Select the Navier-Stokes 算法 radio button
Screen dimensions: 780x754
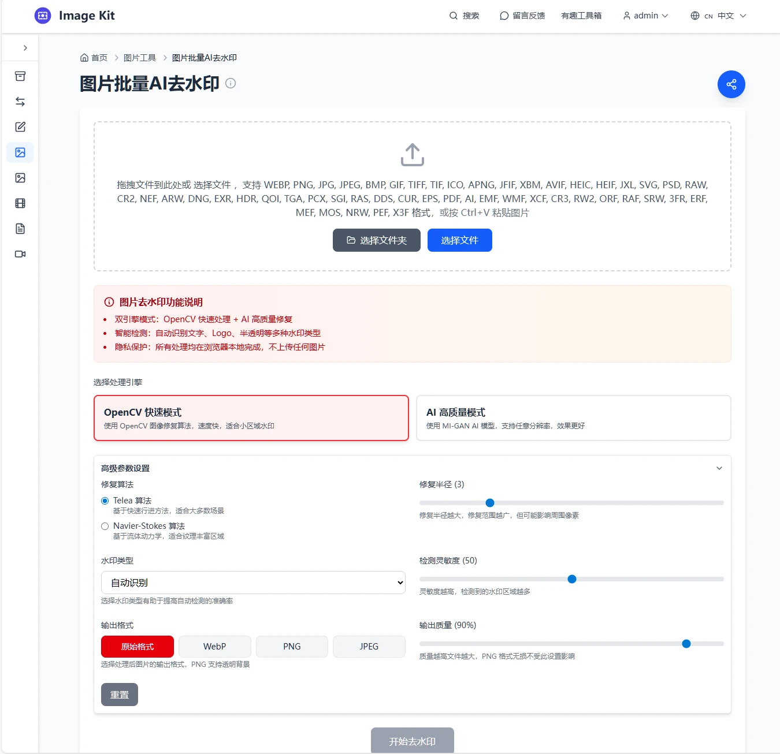pos(105,526)
